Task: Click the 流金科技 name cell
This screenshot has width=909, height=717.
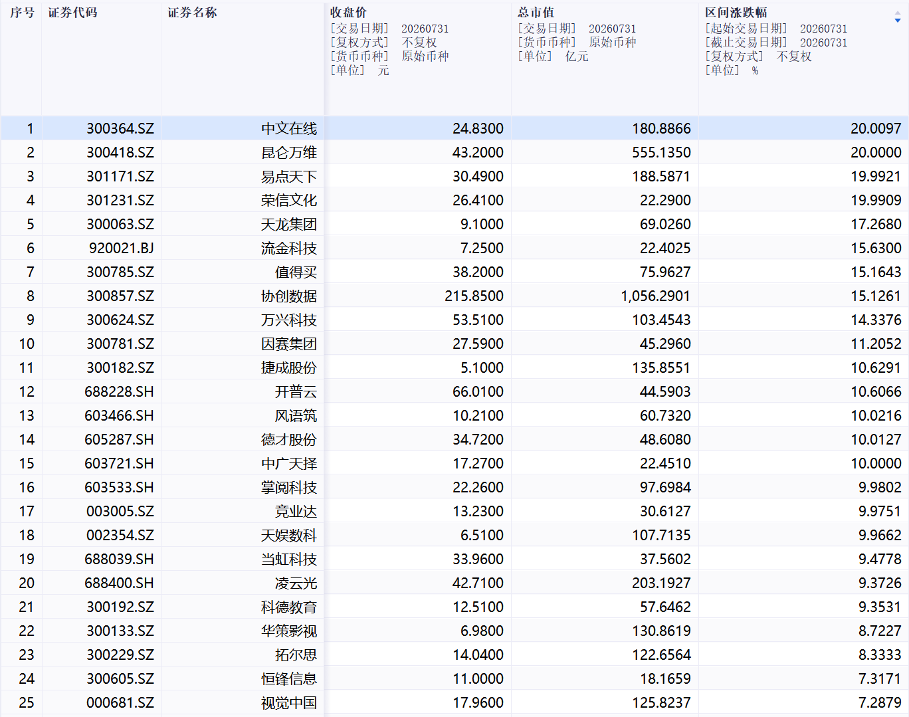Action: pos(289,248)
